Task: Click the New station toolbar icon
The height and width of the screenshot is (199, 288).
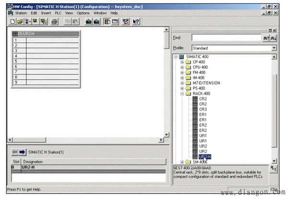Action: coord(12,22)
